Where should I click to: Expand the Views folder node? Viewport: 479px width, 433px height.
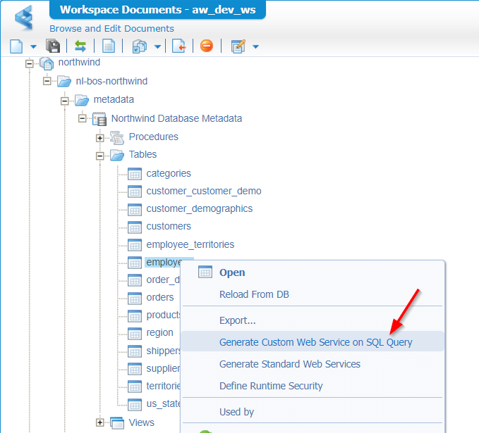(100, 422)
